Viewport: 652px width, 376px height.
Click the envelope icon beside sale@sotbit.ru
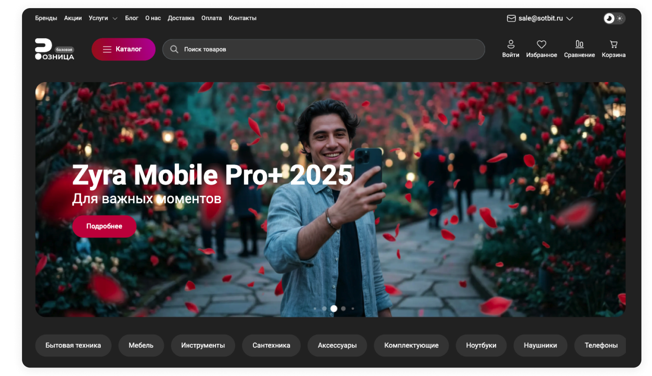(511, 18)
